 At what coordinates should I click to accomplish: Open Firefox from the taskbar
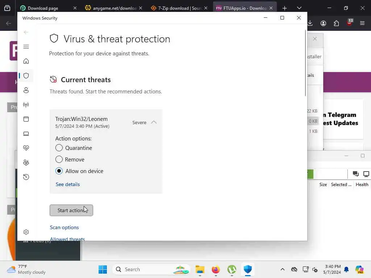216,269
